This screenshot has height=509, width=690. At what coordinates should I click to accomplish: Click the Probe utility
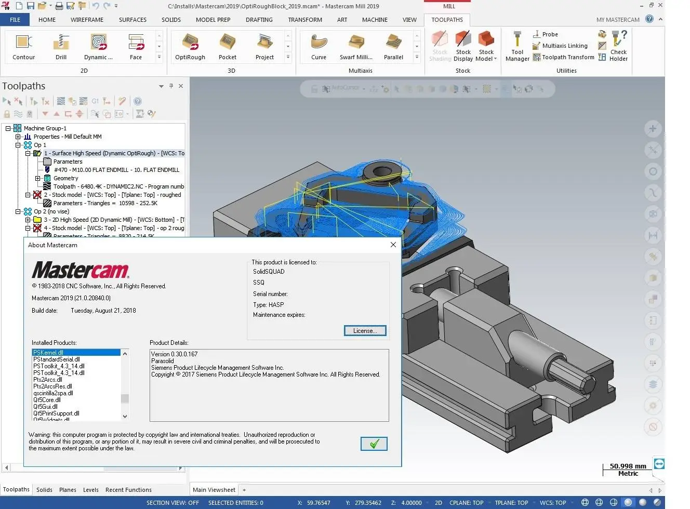pyautogui.click(x=546, y=34)
